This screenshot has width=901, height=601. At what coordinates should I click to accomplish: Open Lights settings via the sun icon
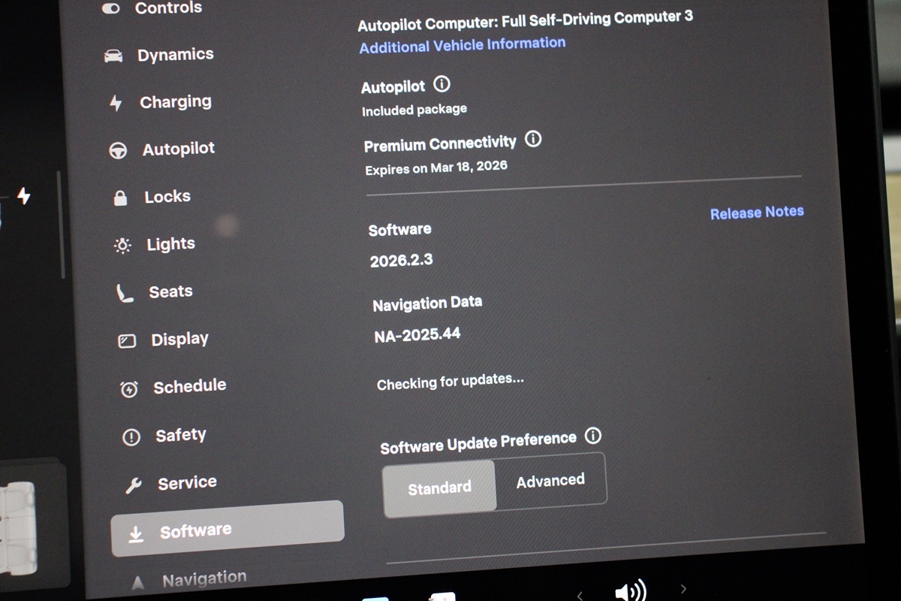coord(122,246)
